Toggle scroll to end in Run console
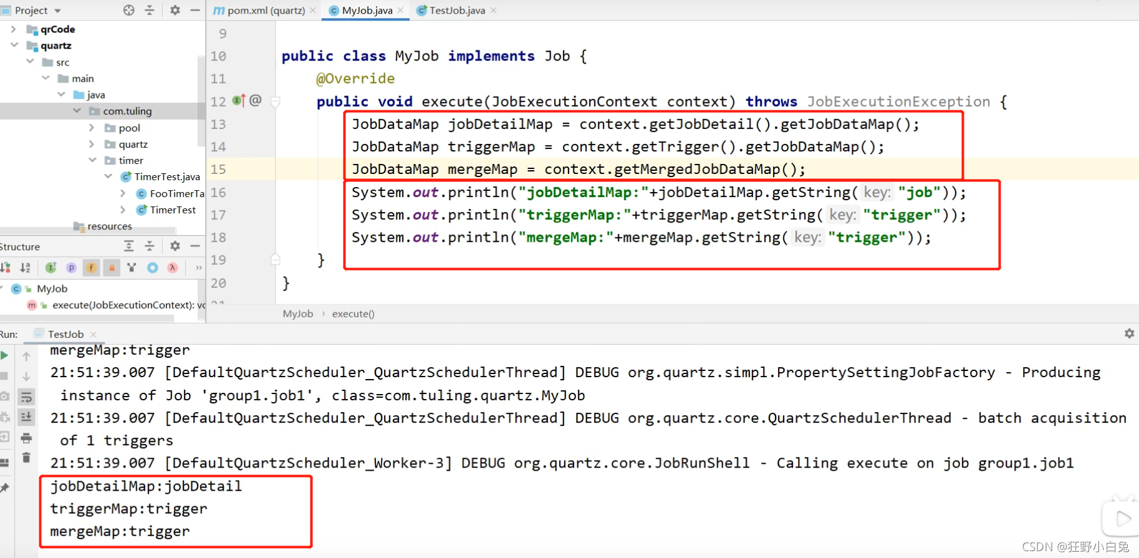 pos(26,417)
